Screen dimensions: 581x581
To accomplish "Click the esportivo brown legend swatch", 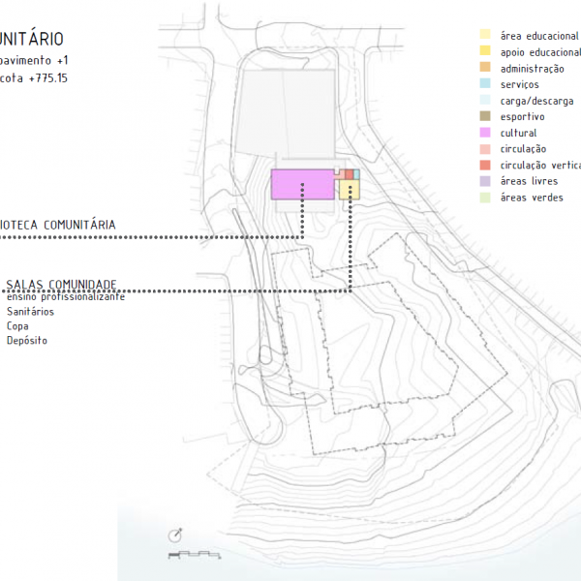I will pos(485,116).
